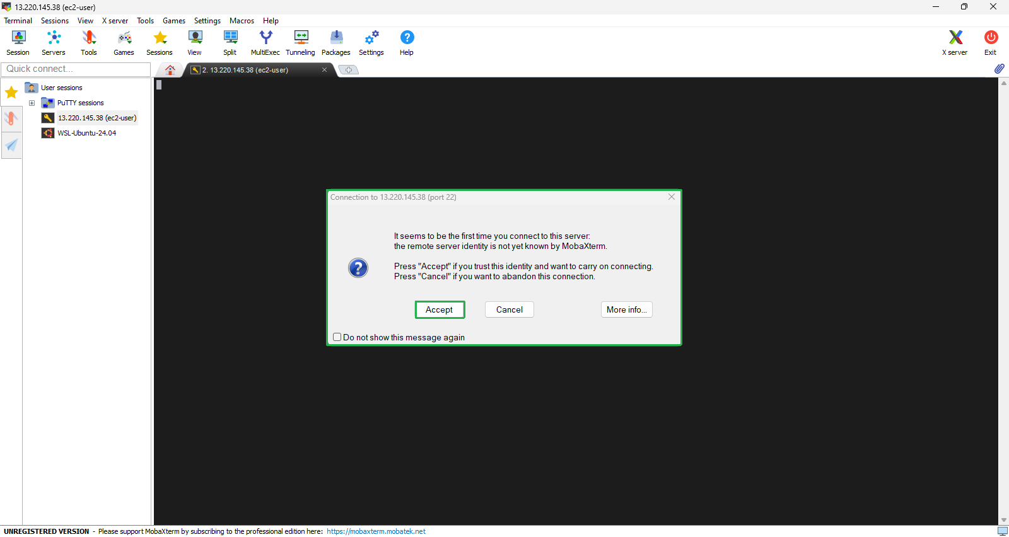Focus the Quick connect input field
1009x537 pixels.
pyautogui.click(x=76, y=69)
